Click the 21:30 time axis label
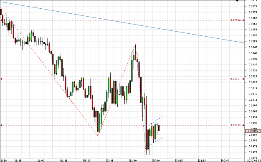The width and height of the screenshot is (261, 162). (x=203, y=160)
